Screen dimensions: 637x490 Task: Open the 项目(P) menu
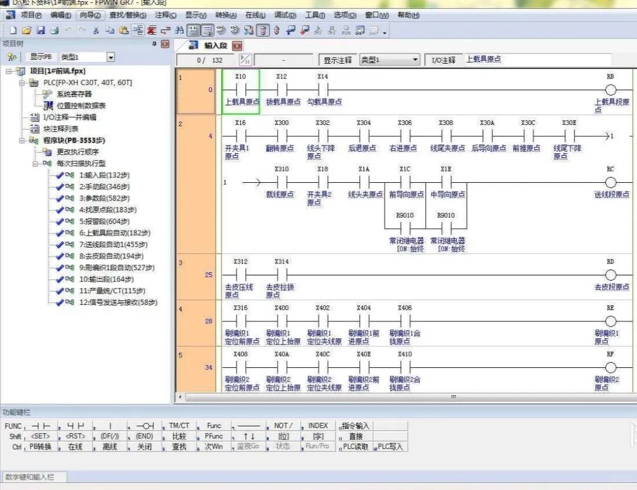click(x=31, y=15)
